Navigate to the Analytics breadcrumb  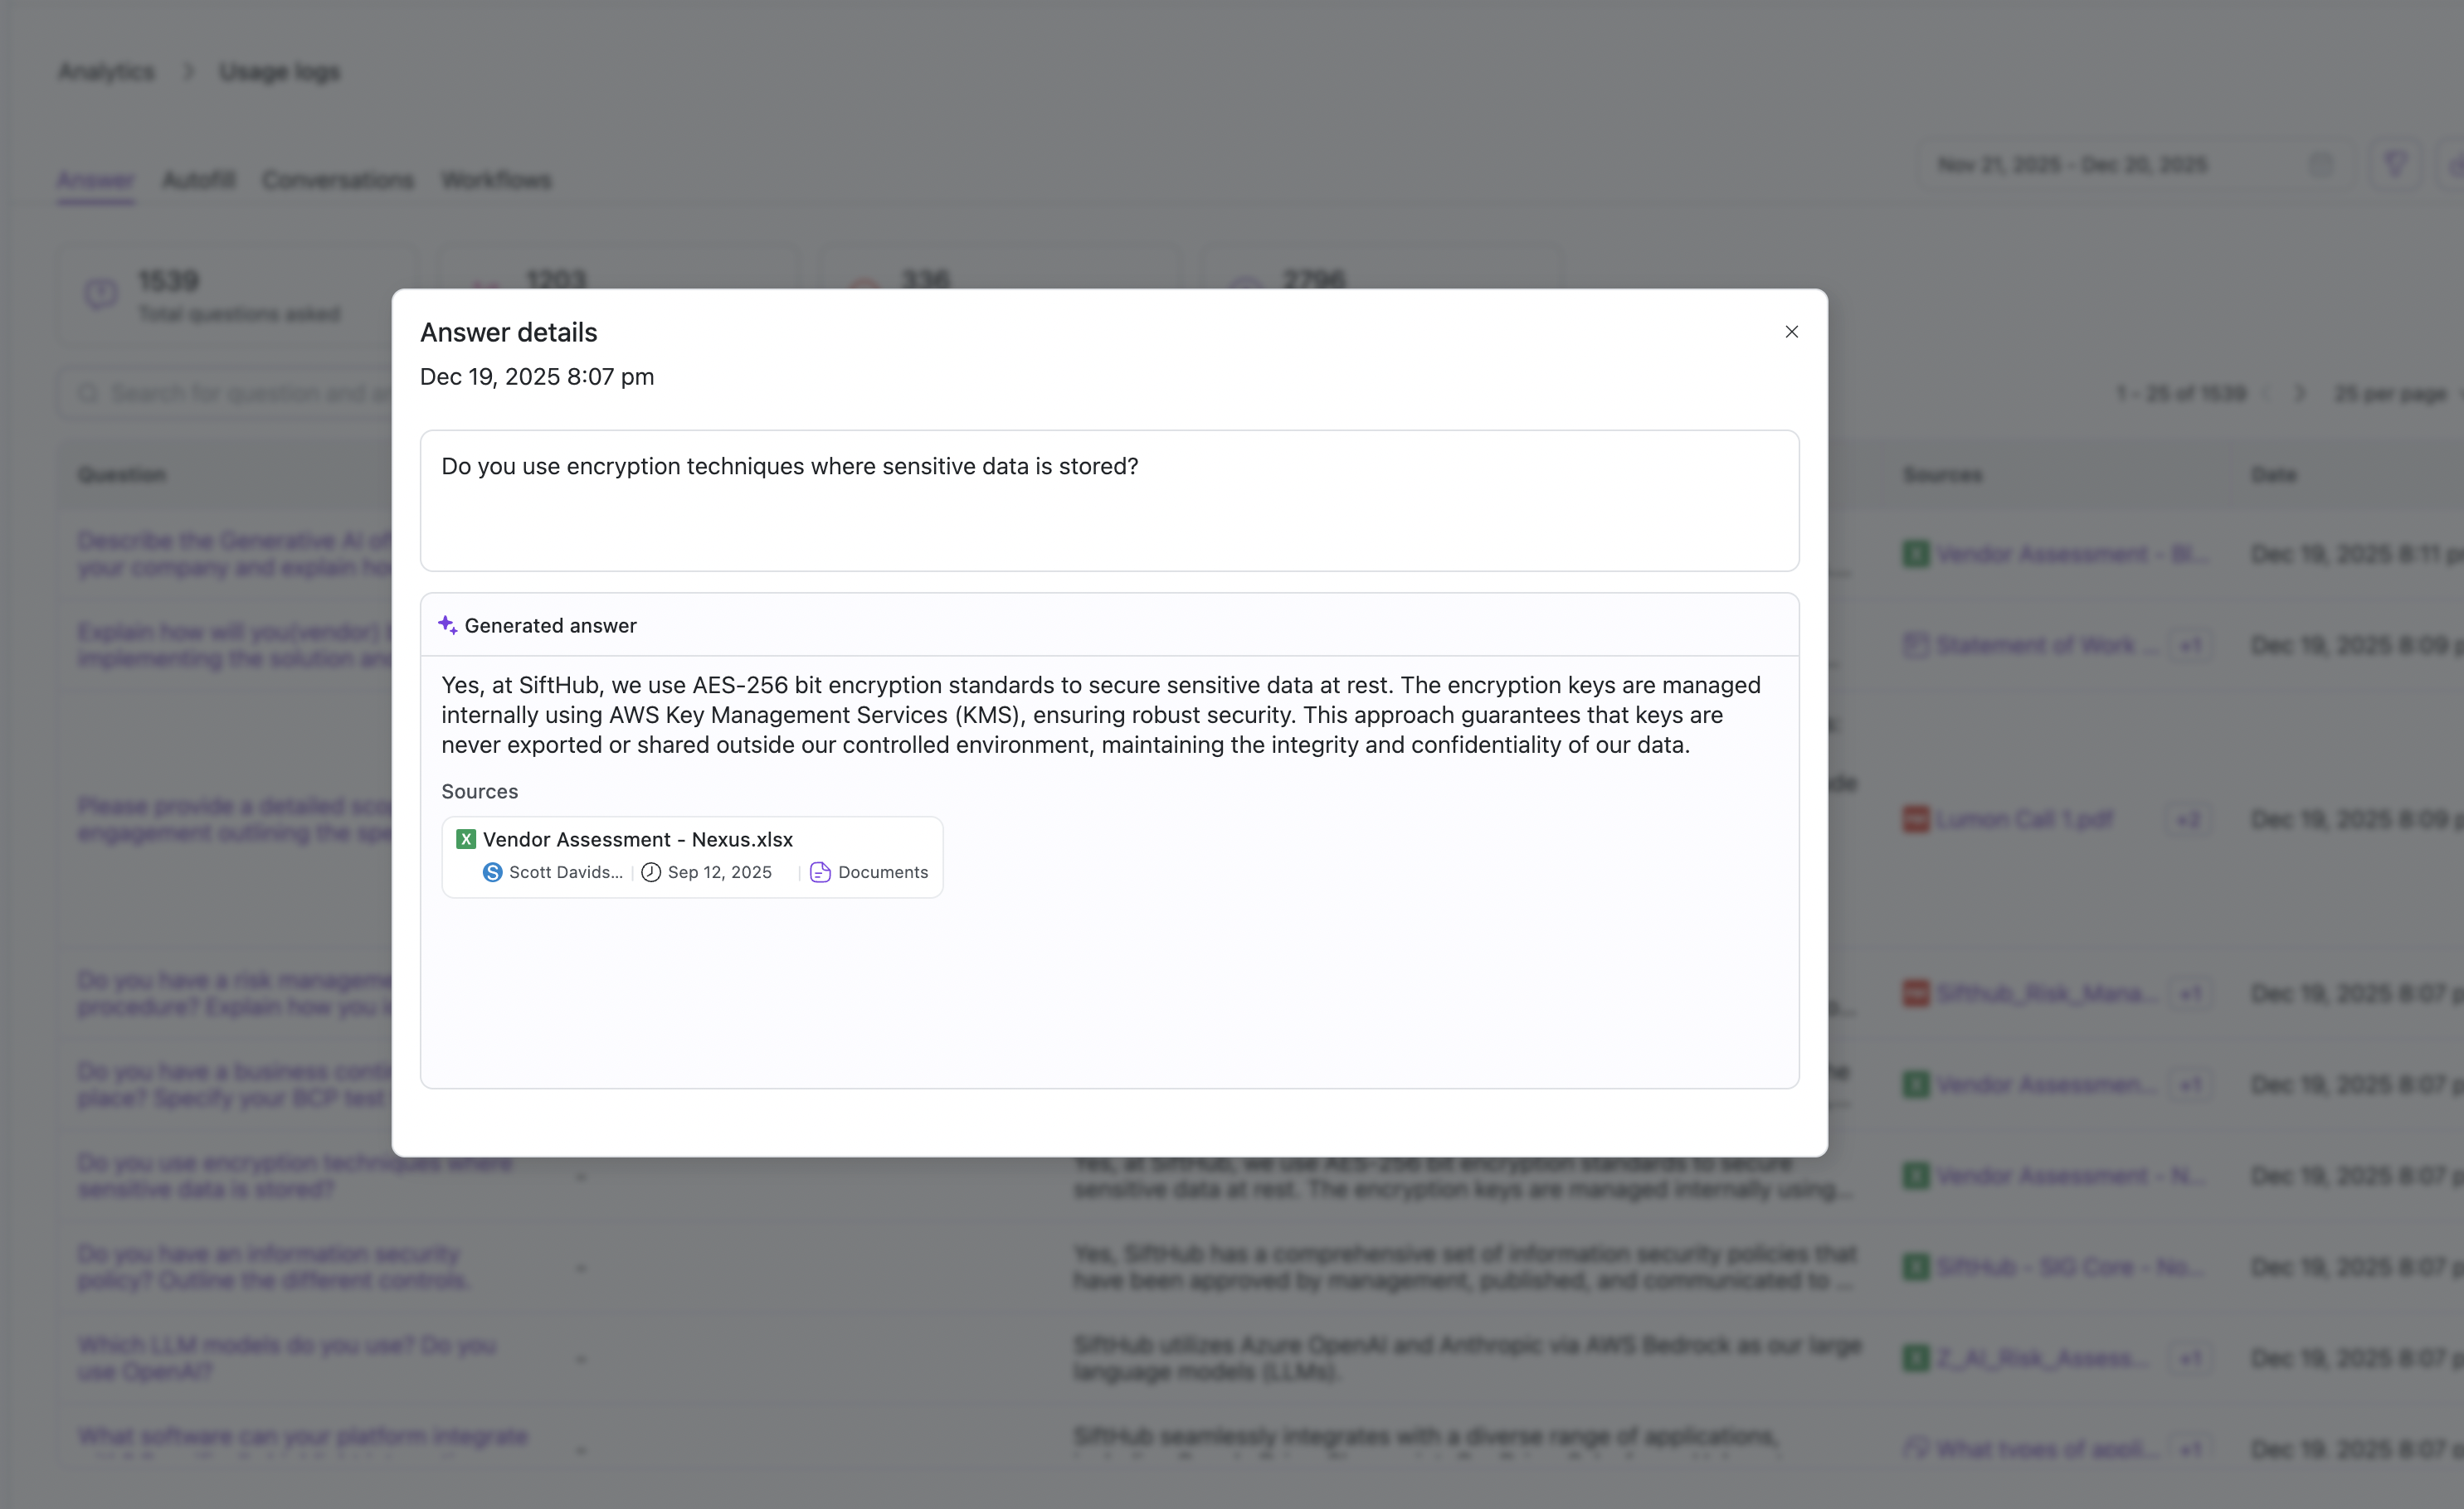[x=106, y=72]
